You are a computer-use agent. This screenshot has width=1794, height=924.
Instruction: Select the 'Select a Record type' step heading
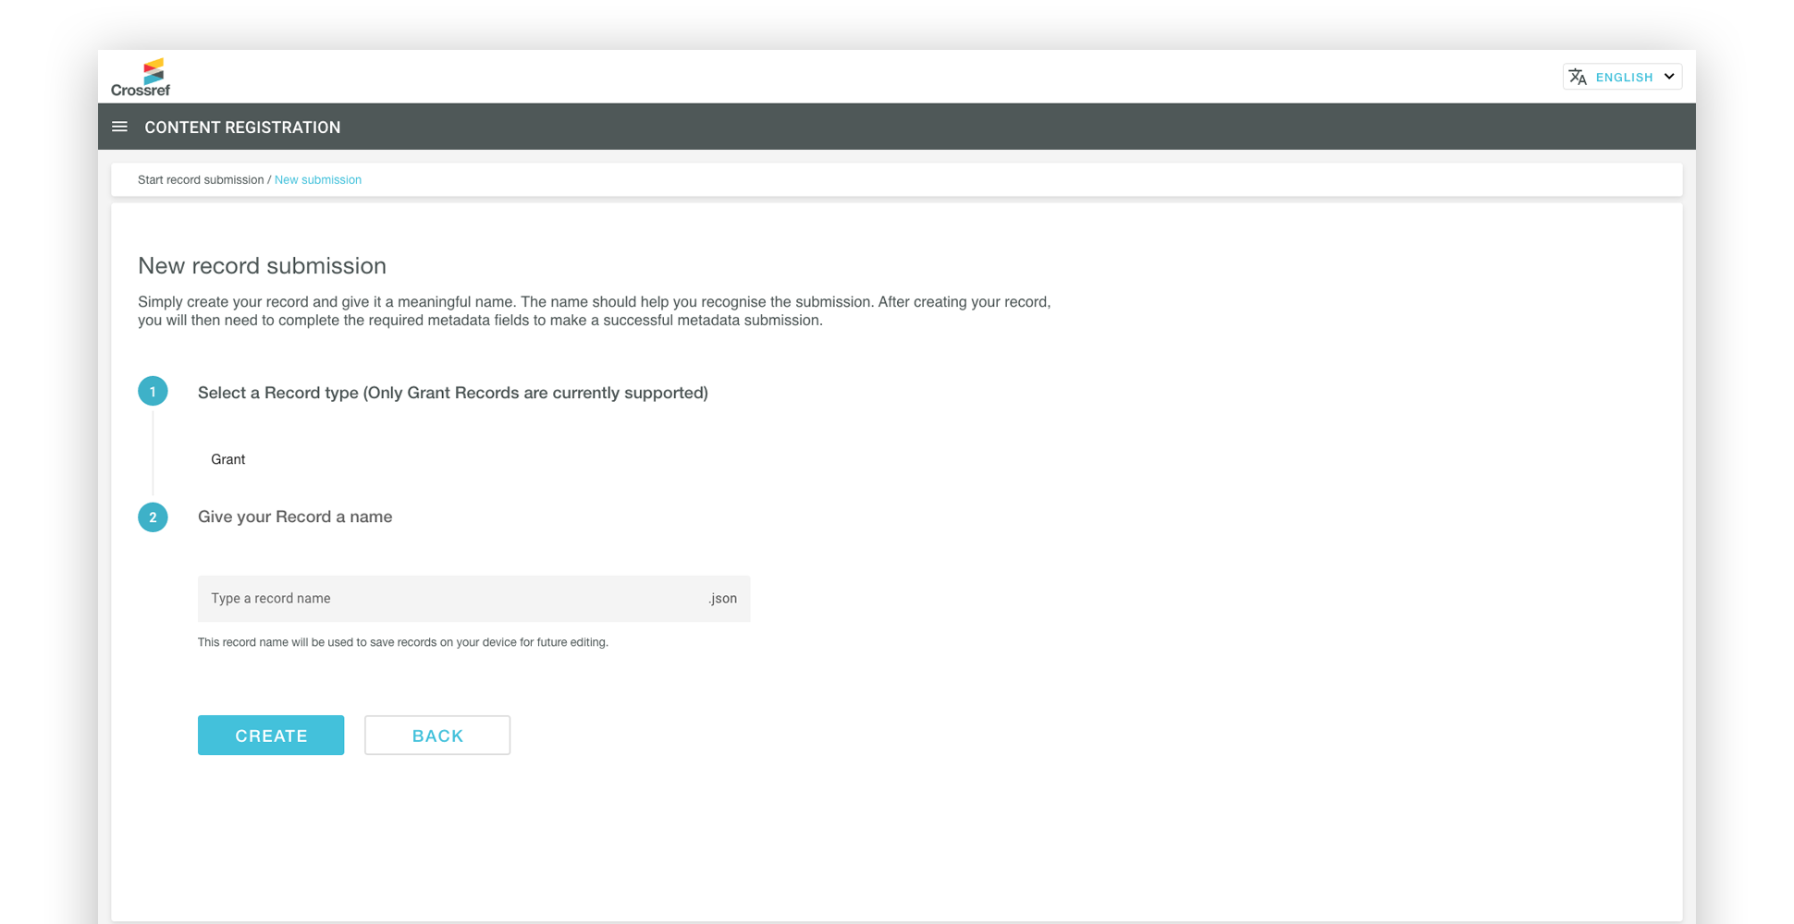(452, 393)
